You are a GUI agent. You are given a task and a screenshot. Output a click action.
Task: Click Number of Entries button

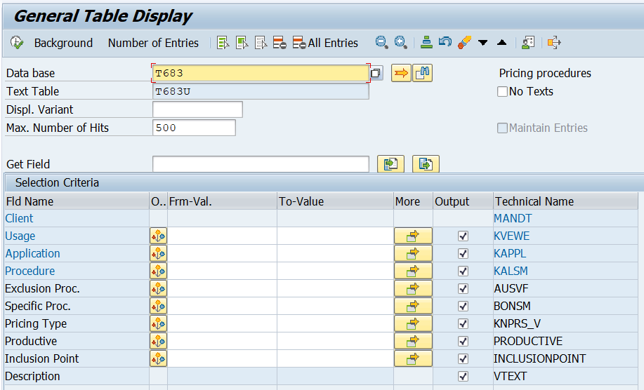[153, 43]
